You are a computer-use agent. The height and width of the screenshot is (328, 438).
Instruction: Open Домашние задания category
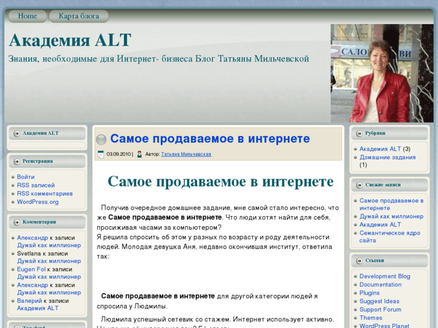pyautogui.click(x=387, y=158)
